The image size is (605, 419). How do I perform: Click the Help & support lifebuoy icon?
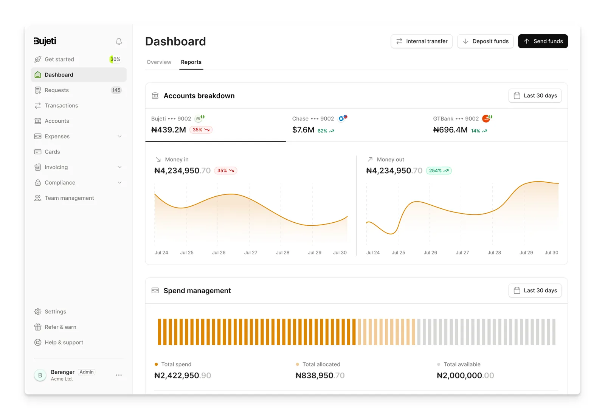[x=38, y=343]
